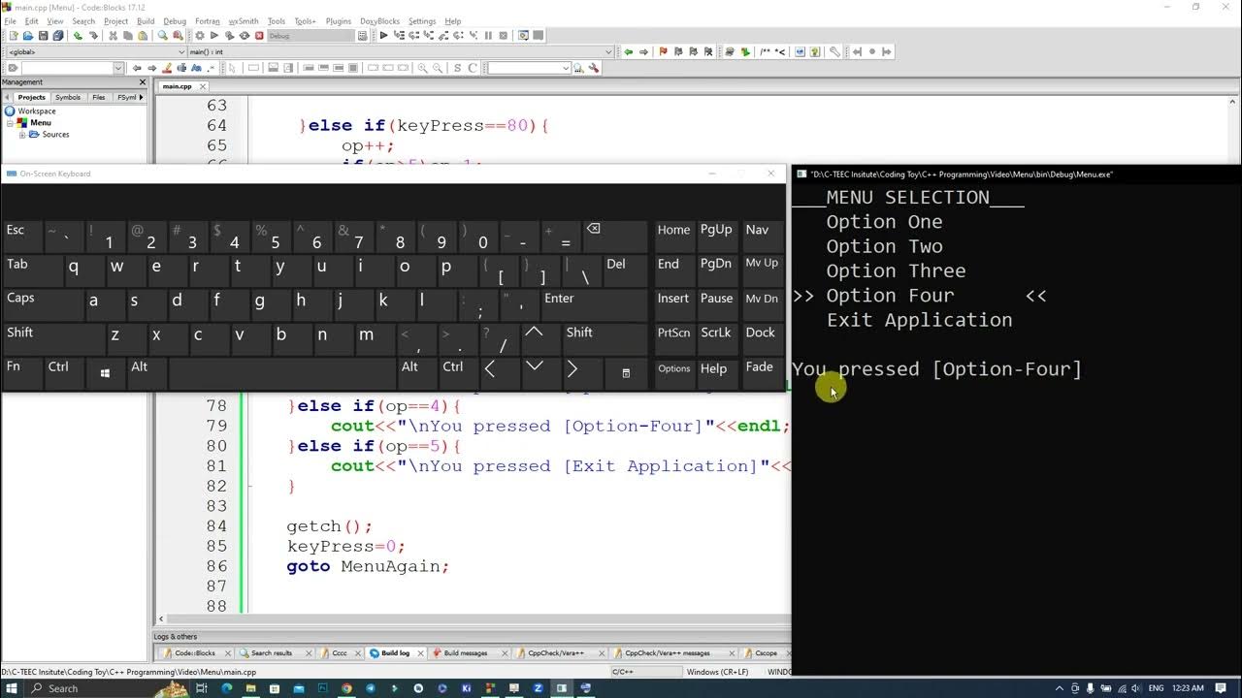The width and height of the screenshot is (1242, 698).
Task: Open the DoxyBlocks menu
Action: (x=380, y=20)
